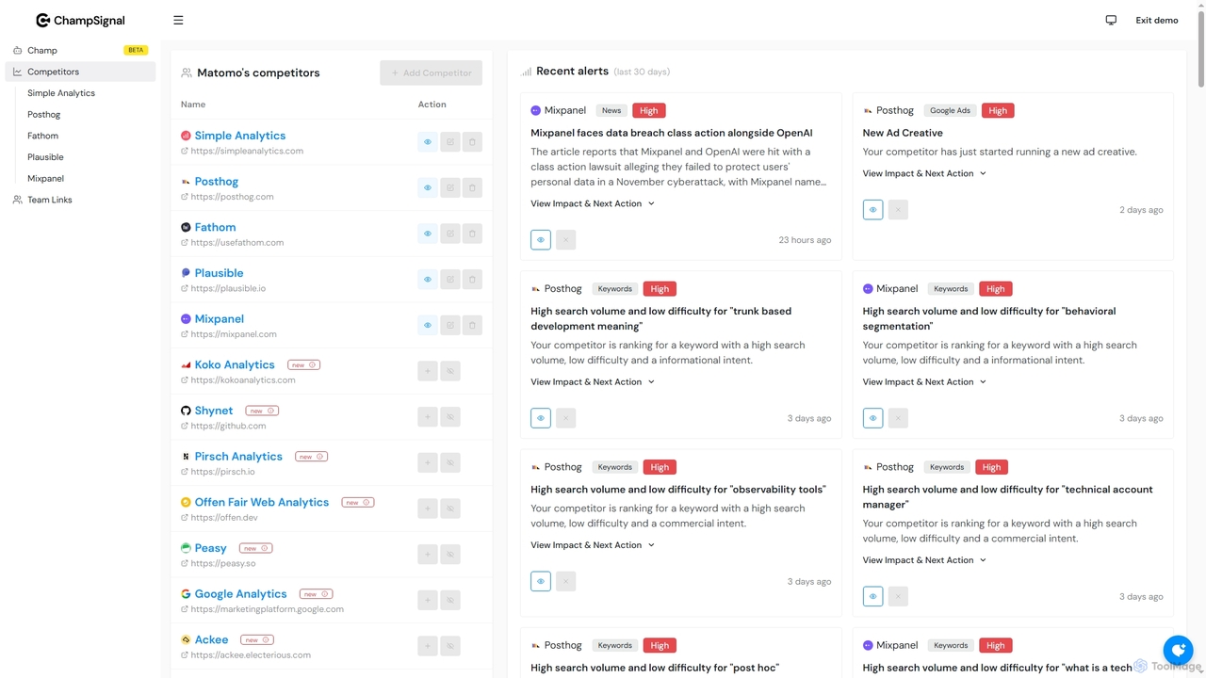
Task: Visit https://plausible.io link
Action: 228,288
